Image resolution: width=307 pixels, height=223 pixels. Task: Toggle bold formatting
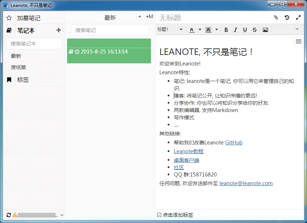pyautogui.click(x=226, y=29)
